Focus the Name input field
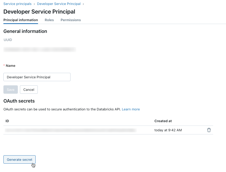The height and width of the screenshot is (172, 226). [37, 77]
